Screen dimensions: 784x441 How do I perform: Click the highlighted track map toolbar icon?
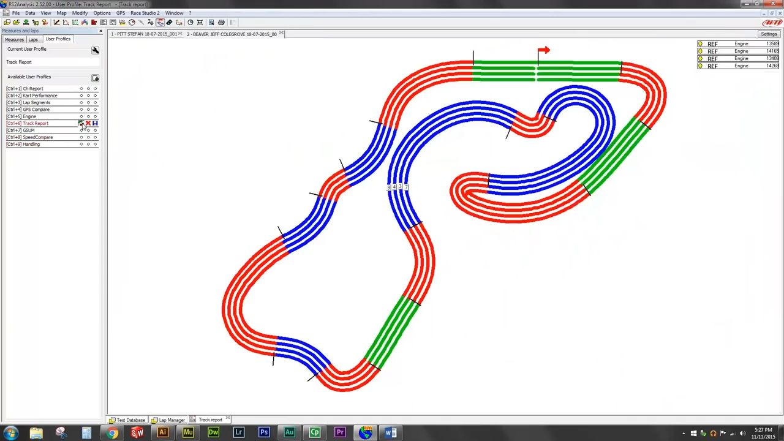[x=160, y=23]
